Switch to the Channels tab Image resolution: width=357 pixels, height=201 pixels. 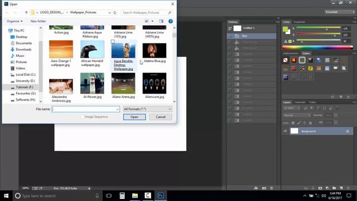(300, 102)
